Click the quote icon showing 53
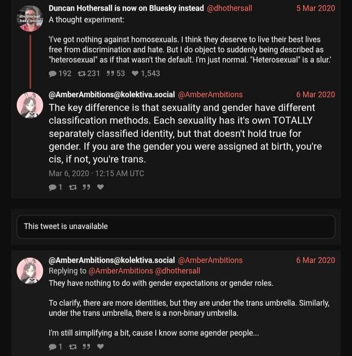Screen dimensions: 352x356 [x=110, y=74]
